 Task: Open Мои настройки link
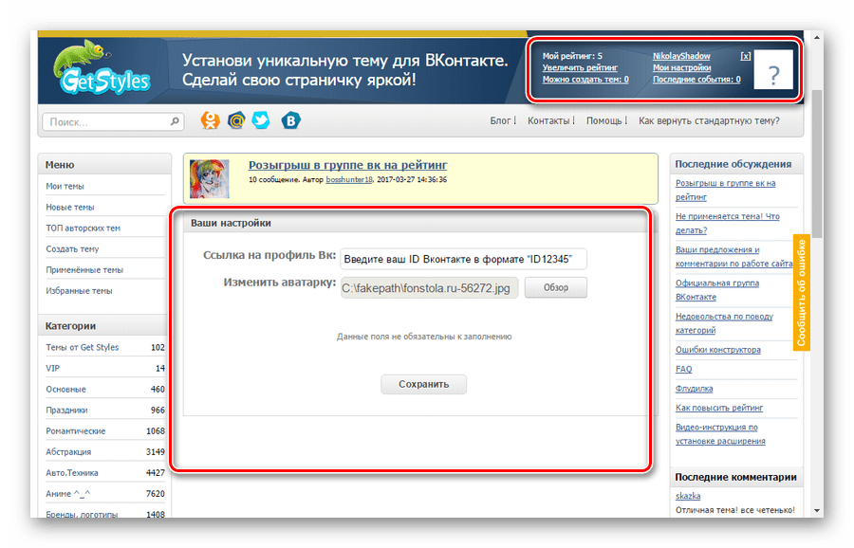coord(682,68)
